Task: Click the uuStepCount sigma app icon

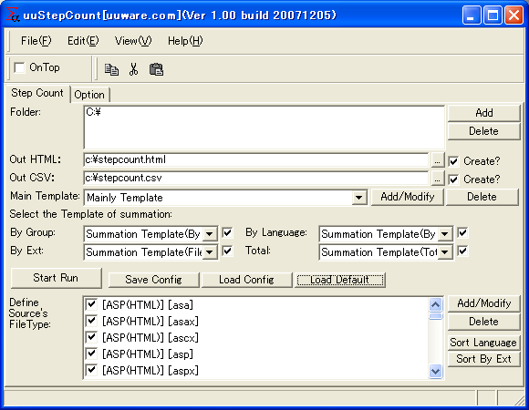Action: (13, 15)
